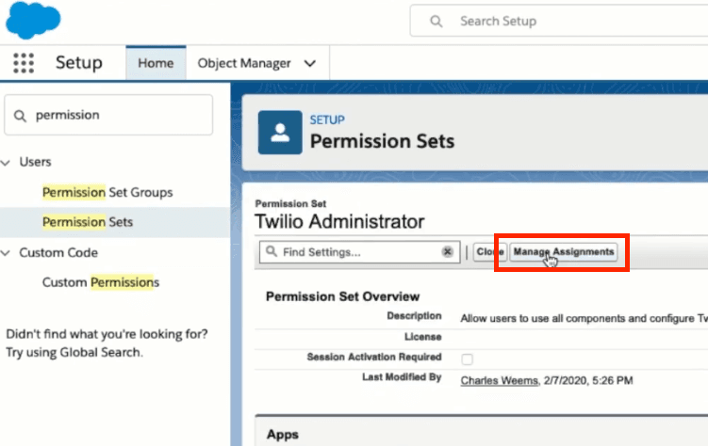
Task: Click the 'SETUP' breadcrumb label
Action: click(x=327, y=119)
